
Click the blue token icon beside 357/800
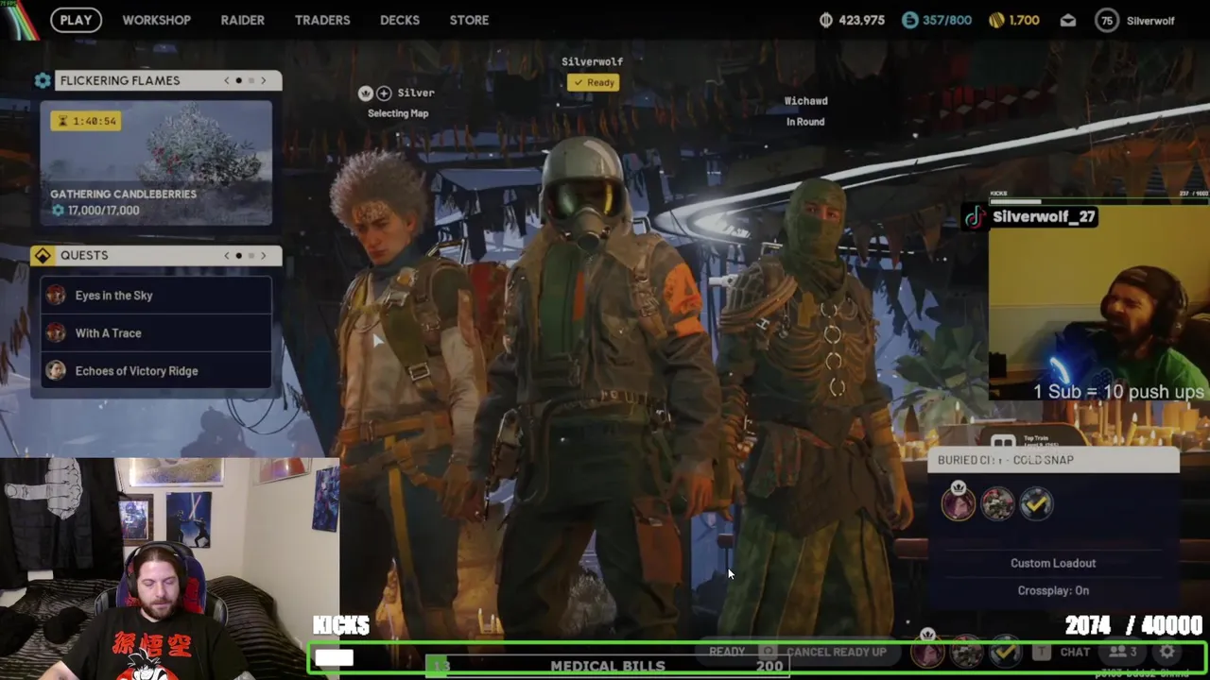coord(909,20)
